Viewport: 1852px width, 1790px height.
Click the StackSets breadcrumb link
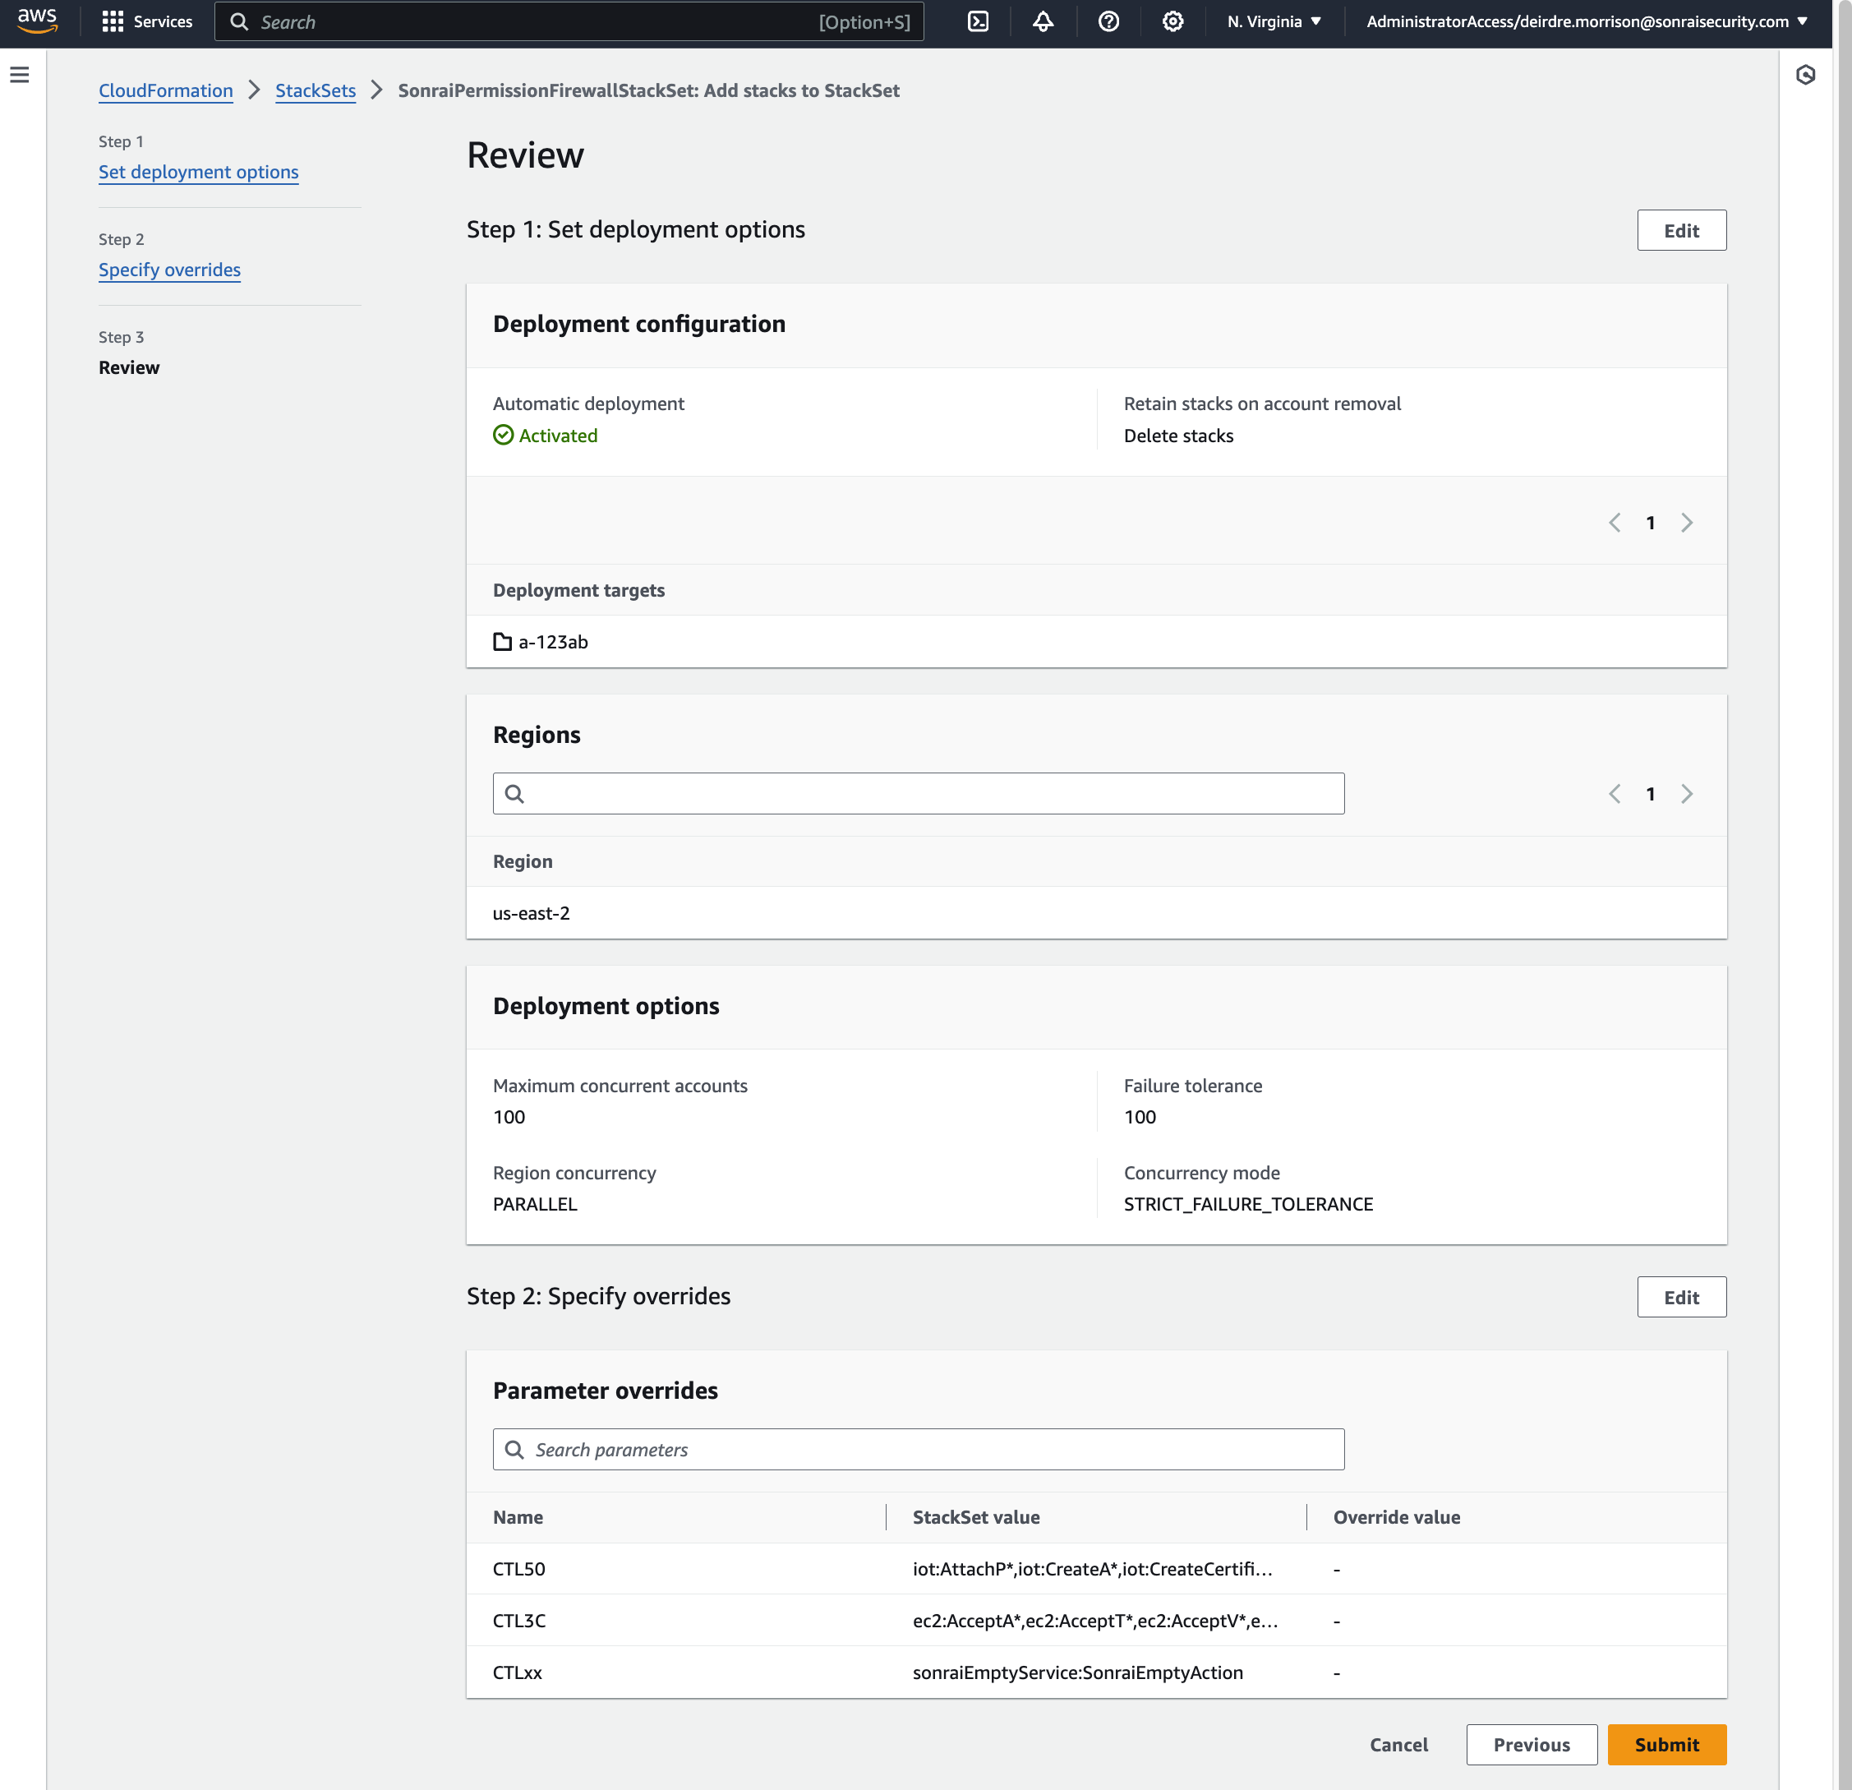(x=316, y=90)
